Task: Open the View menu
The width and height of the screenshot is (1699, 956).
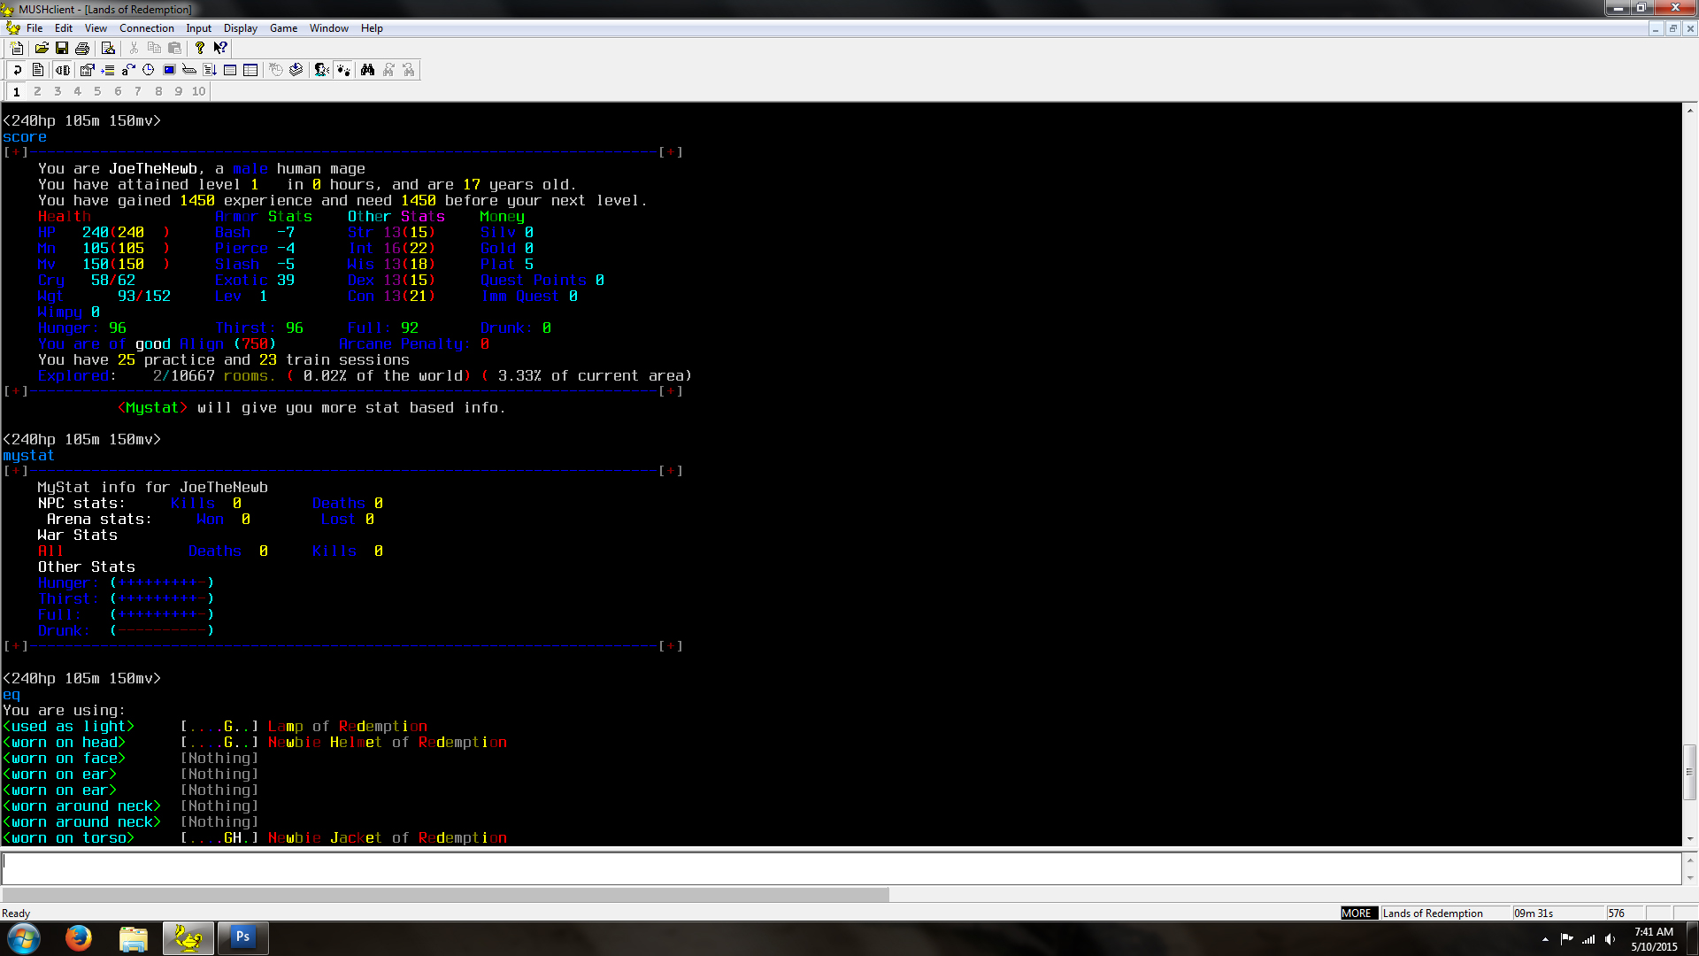Action: (x=96, y=28)
